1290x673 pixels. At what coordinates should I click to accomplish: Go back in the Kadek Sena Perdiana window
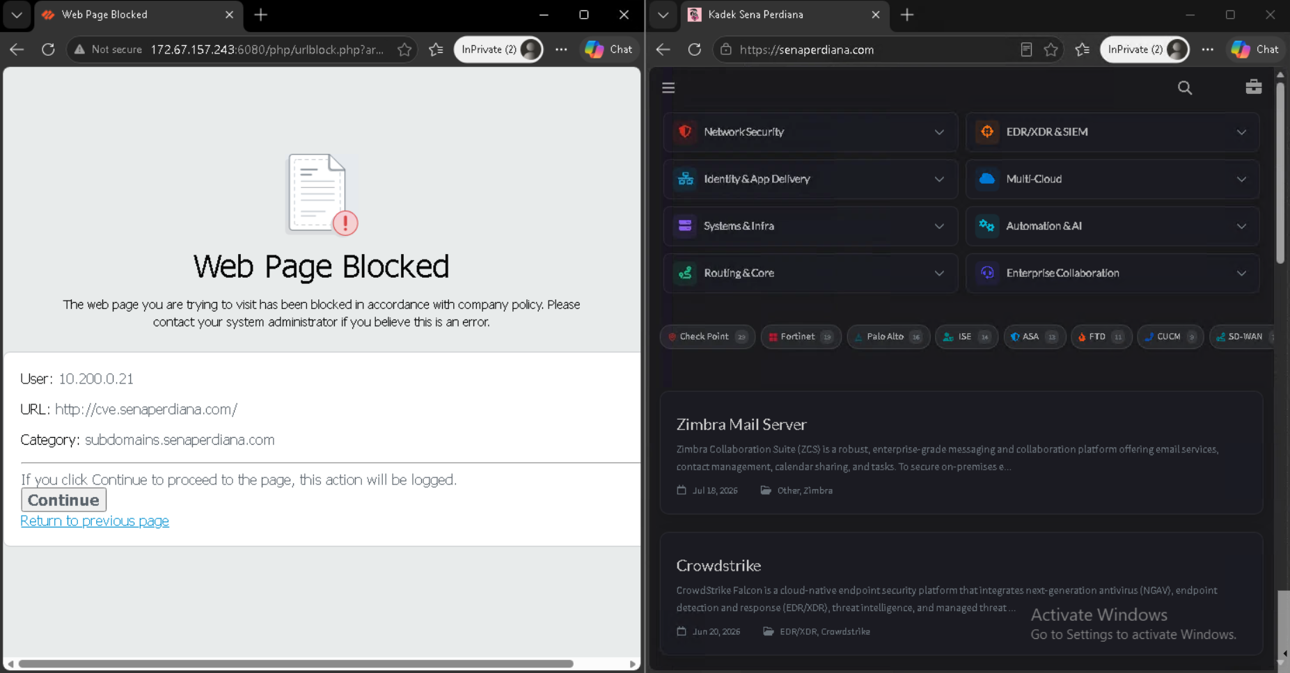(663, 49)
